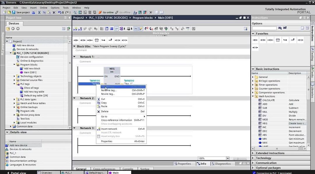Click the Print icon in main toolbar
The width and height of the screenshot is (315, 174).
[x=33, y=12]
